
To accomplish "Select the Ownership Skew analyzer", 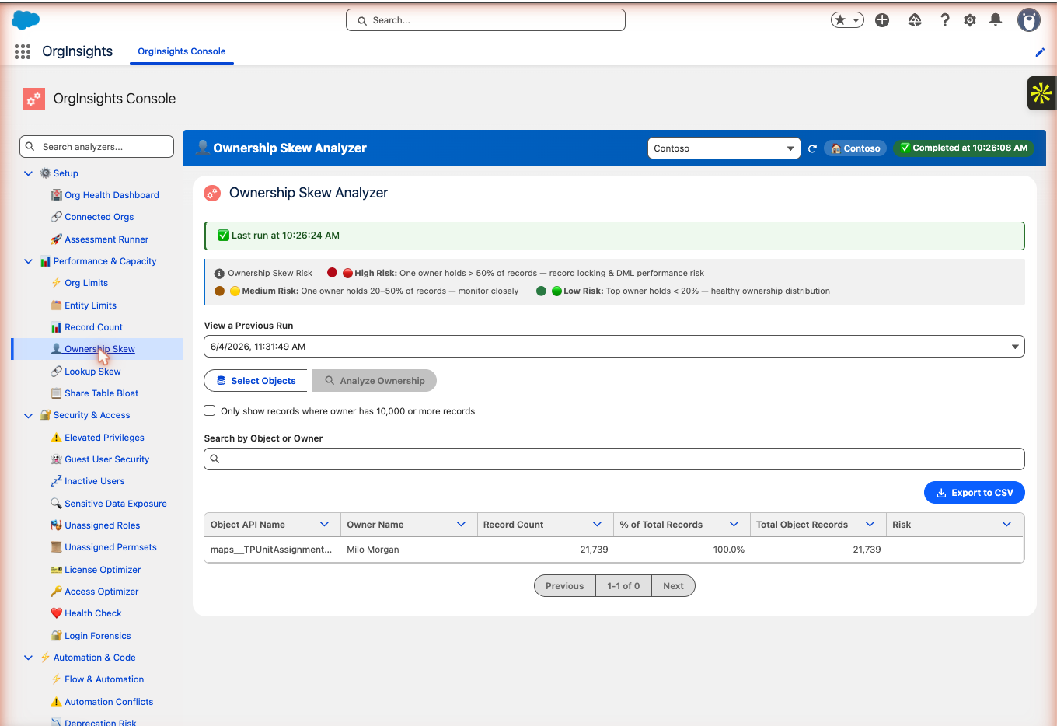I will click(99, 349).
